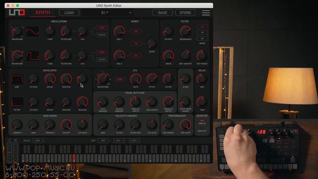Toggle oscillator 2 PWM button
The width and height of the screenshot is (318, 179).
click(102, 52)
